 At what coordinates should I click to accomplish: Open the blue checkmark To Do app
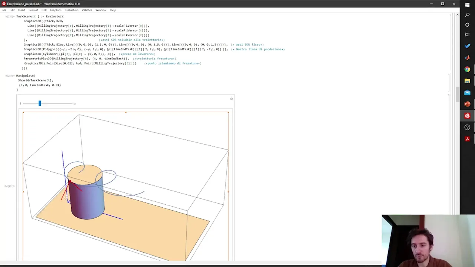[467, 46]
